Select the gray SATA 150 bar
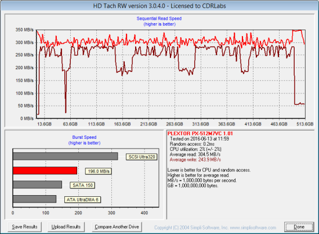This screenshot has width=319, height=234. coord(38,185)
